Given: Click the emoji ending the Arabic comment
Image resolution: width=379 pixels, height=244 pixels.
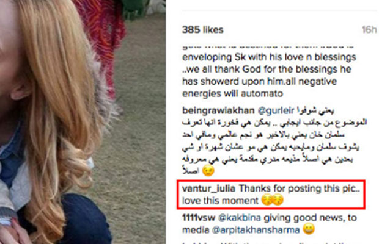Looking at the screenshot, I should (208, 170).
